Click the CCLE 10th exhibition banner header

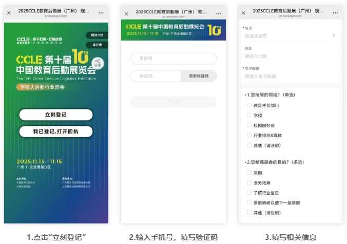point(173,30)
